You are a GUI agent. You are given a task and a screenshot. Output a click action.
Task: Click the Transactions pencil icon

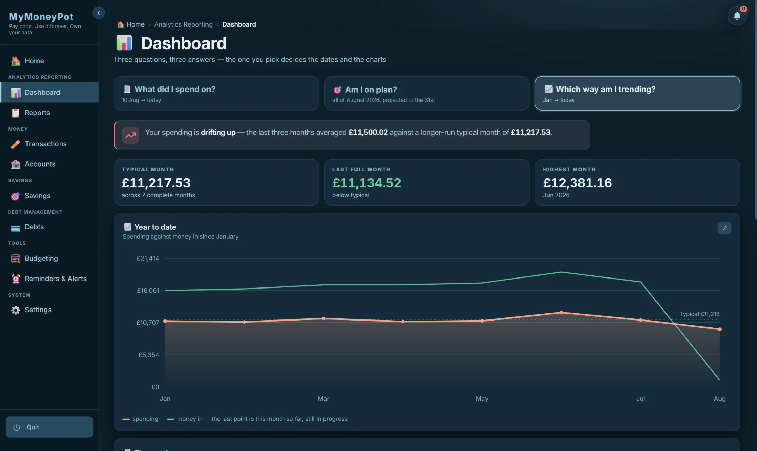tap(15, 144)
